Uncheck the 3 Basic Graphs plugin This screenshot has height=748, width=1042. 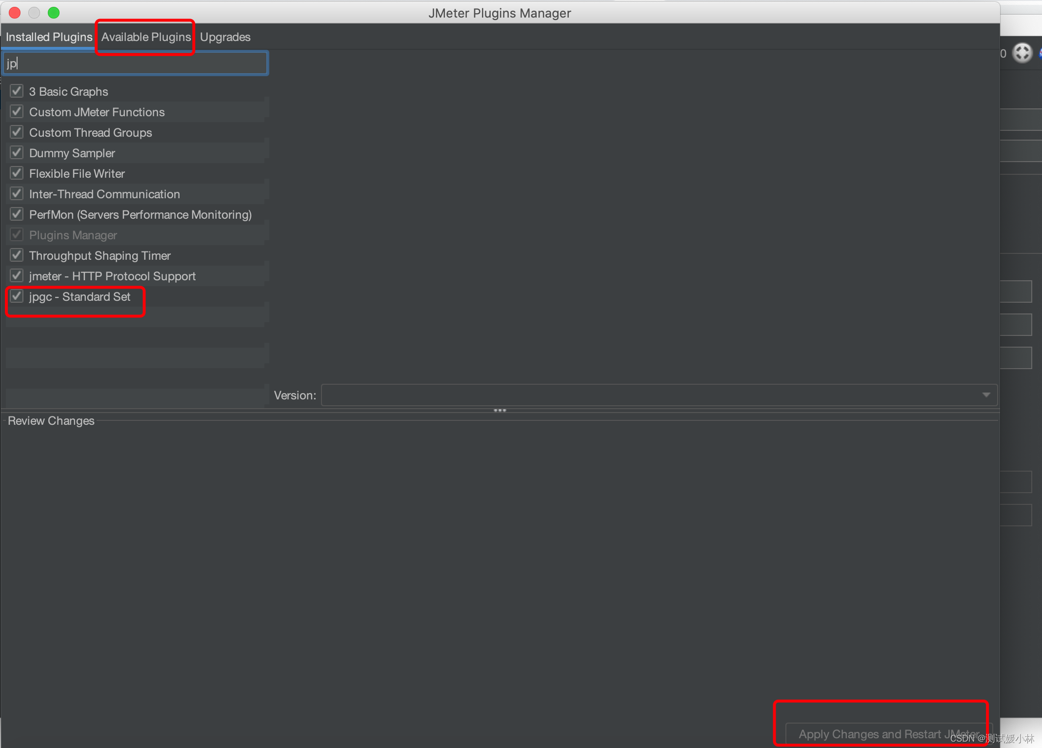coord(17,91)
